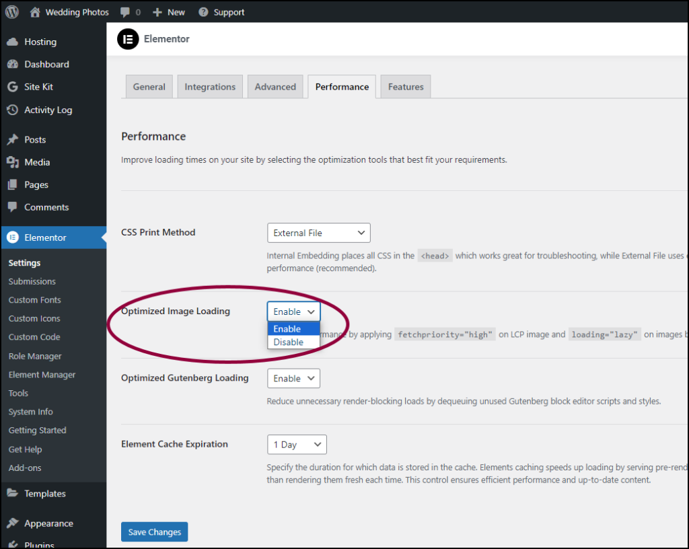Expand the CSS Print Method dropdown
The width and height of the screenshot is (689, 549).
(318, 233)
